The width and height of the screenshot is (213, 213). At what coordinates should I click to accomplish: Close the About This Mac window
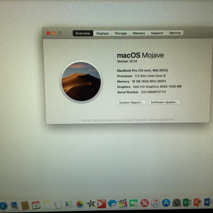coord(48,33)
